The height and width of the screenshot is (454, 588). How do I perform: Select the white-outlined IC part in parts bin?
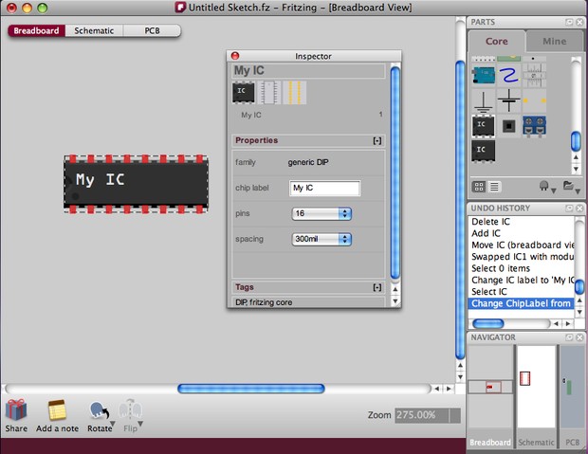click(483, 126)
